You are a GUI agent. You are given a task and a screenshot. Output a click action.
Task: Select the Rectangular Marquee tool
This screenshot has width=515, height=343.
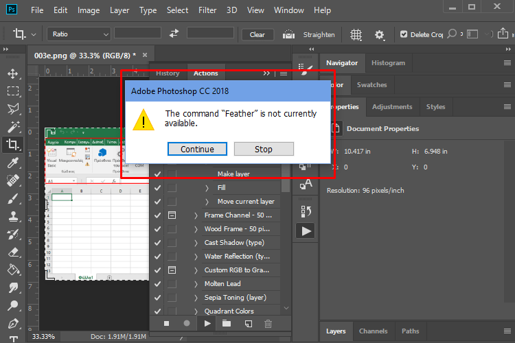[x=13, y=91]
